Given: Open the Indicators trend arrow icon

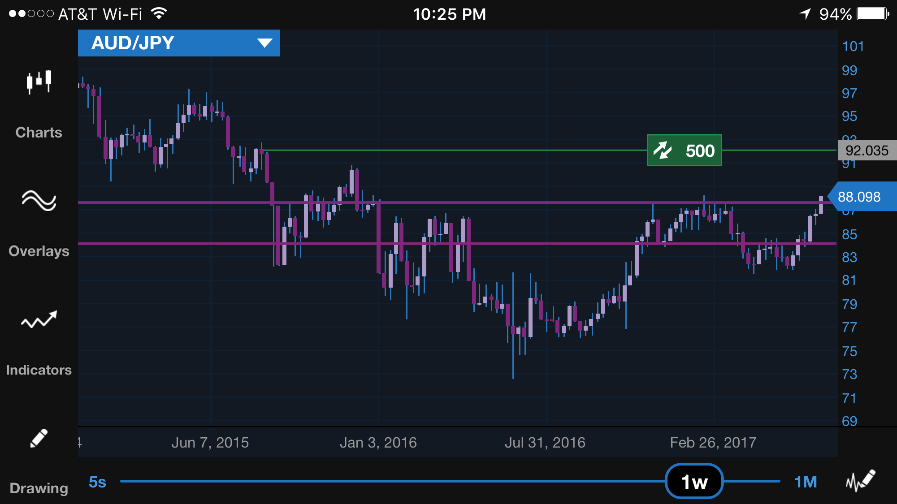Looking at the screenshot, I should (39, 320).
